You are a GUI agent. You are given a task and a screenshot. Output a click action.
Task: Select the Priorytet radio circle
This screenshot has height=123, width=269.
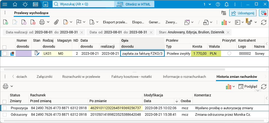click(229, 53)
